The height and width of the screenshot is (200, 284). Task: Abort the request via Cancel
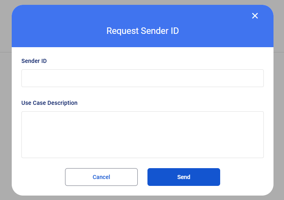tap(101, 177)
